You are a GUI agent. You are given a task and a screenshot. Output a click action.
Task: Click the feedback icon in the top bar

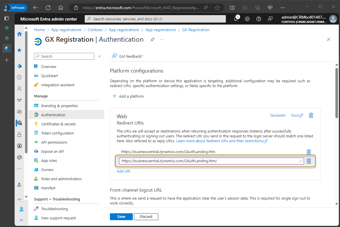tap(270, 19)
